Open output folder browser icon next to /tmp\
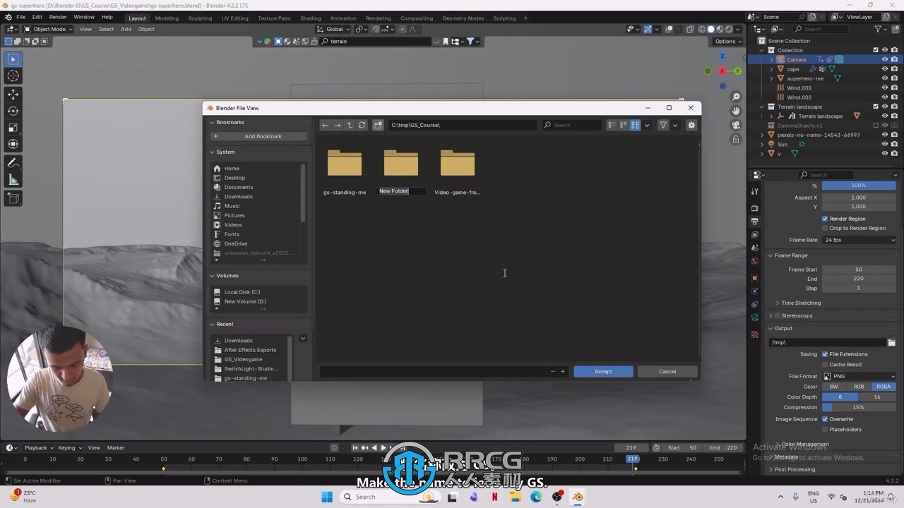The height and width of the screenshot is (508, 904). pyautogui.click(x=891, y=342)
